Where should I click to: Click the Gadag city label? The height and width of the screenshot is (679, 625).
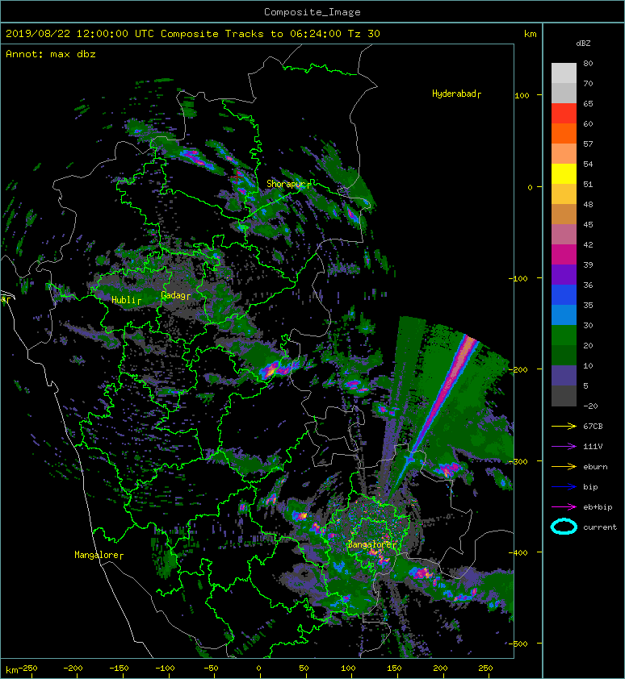[176, 295]
